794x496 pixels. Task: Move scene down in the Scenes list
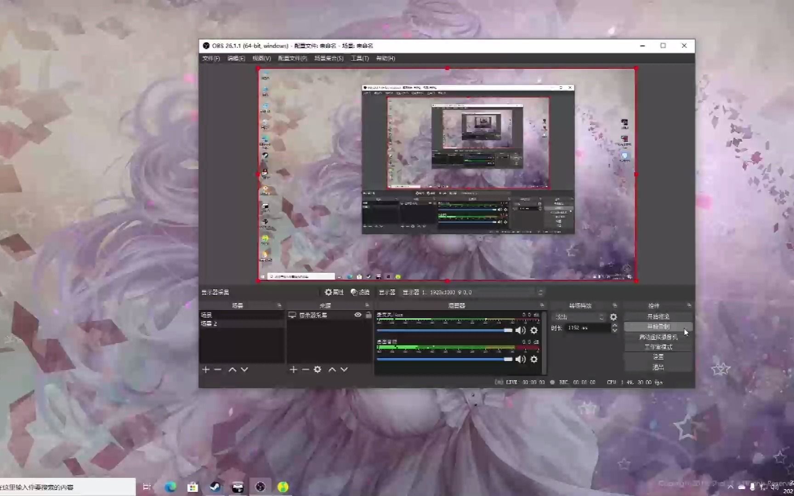tap(244, 370)
